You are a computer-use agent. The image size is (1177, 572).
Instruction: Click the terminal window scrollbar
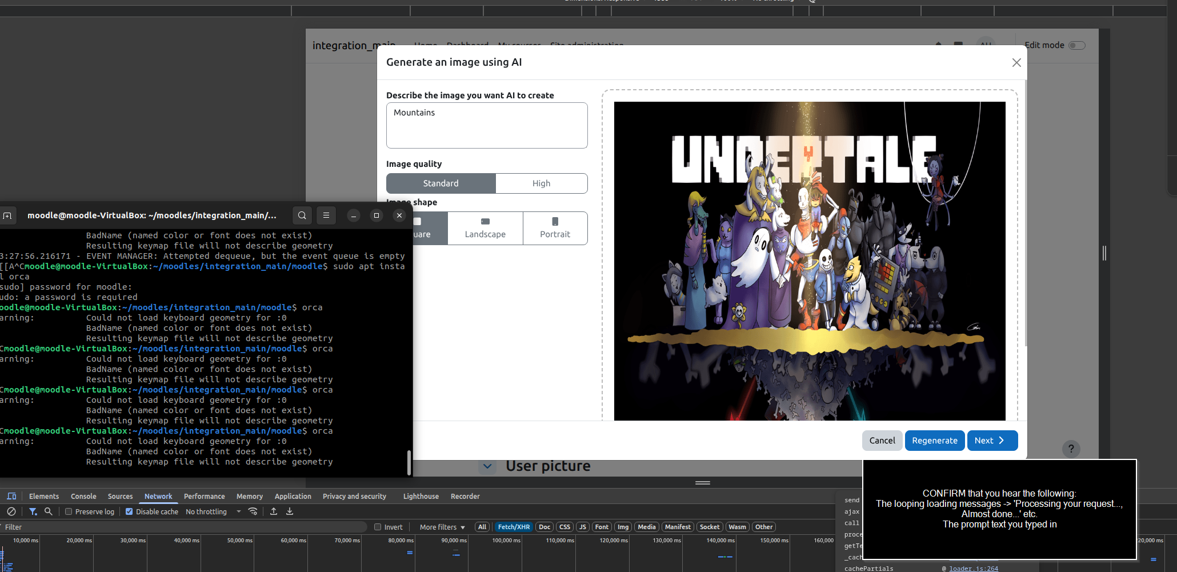click(409, 463)
